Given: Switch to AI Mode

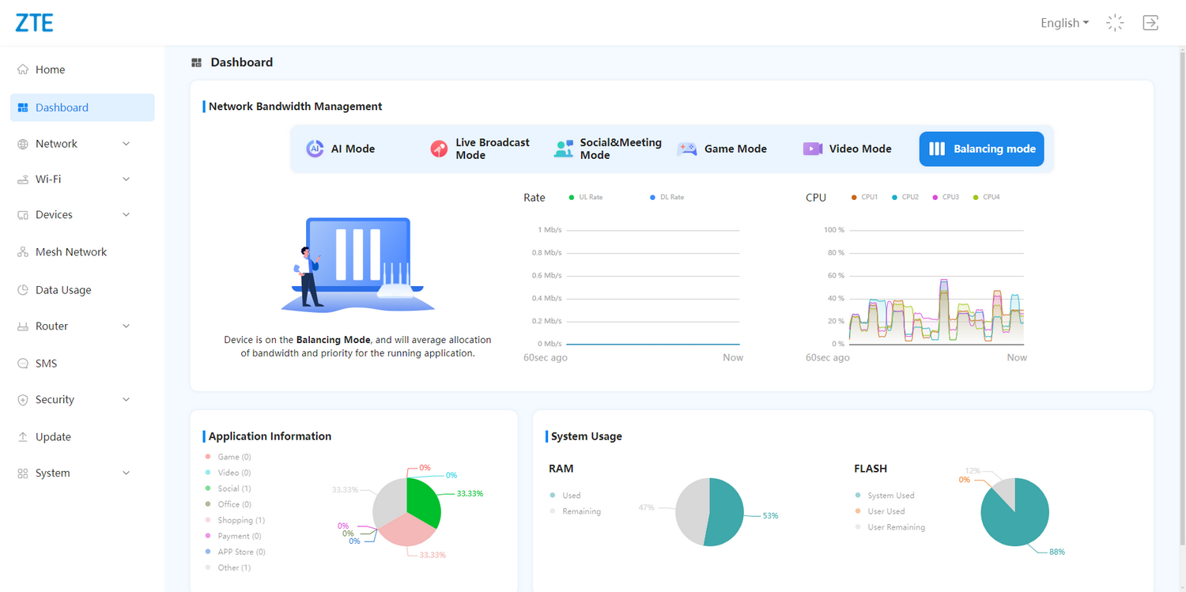Looking at the screenshot, I should 341,149.
